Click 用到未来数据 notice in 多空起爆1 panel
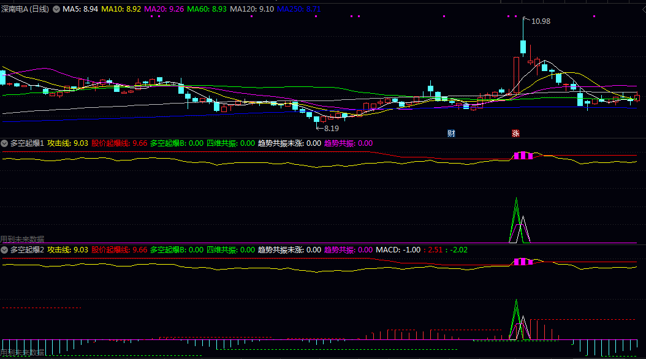 coord(22,239)
